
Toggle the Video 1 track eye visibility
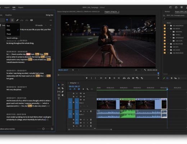(x=84, y=100)
